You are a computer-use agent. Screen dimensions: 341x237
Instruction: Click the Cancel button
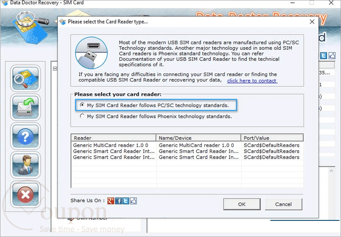pos(283,204)
